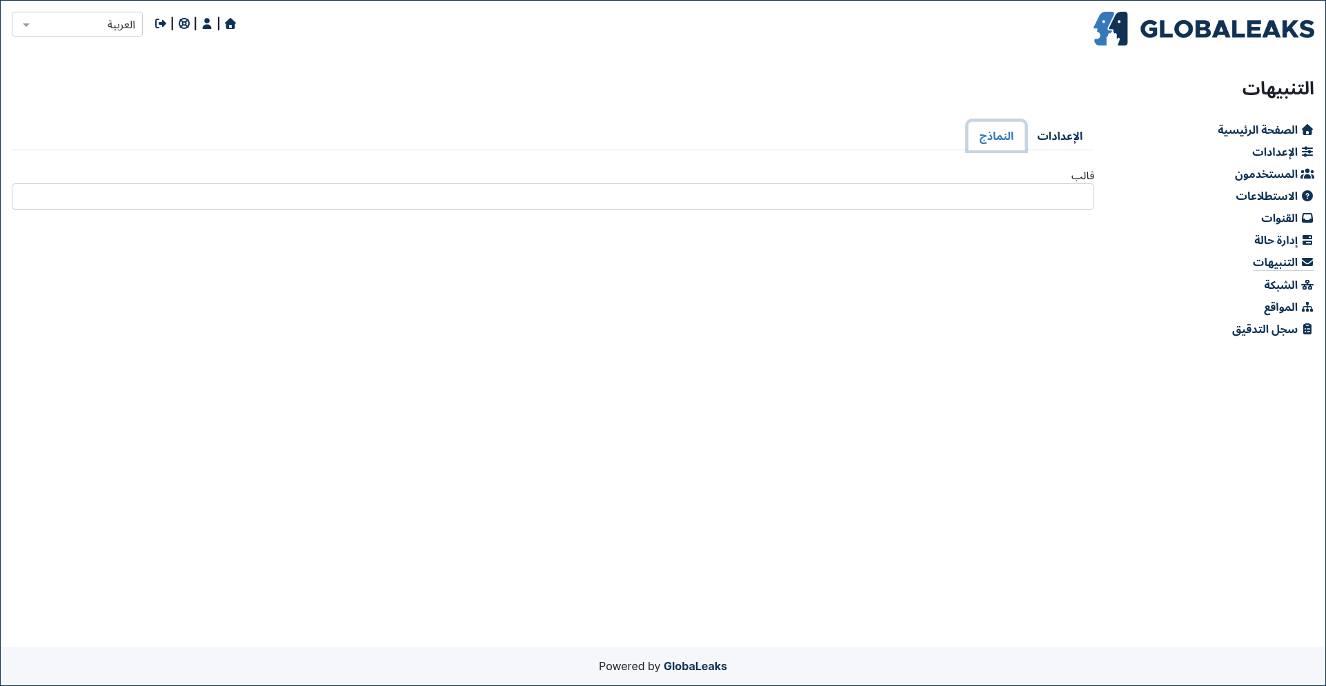
Task: Open التنبيهات notifications sidebar item
Action: 1283,262
